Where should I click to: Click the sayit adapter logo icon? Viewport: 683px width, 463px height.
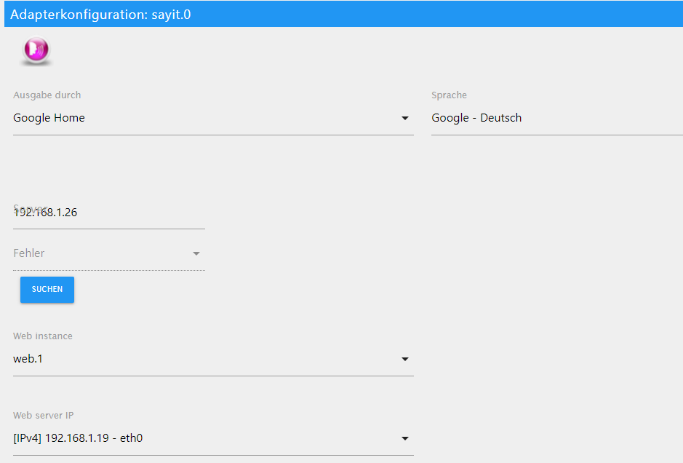pos(36,51)
